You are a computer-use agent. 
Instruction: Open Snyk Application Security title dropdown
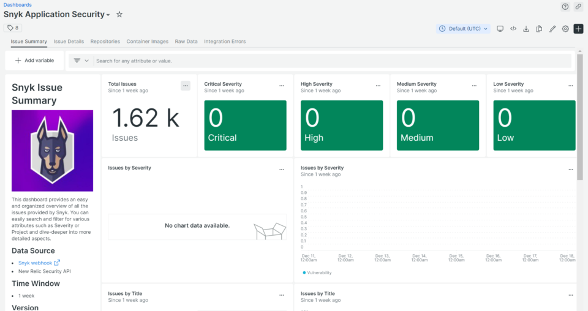(108, 15)
